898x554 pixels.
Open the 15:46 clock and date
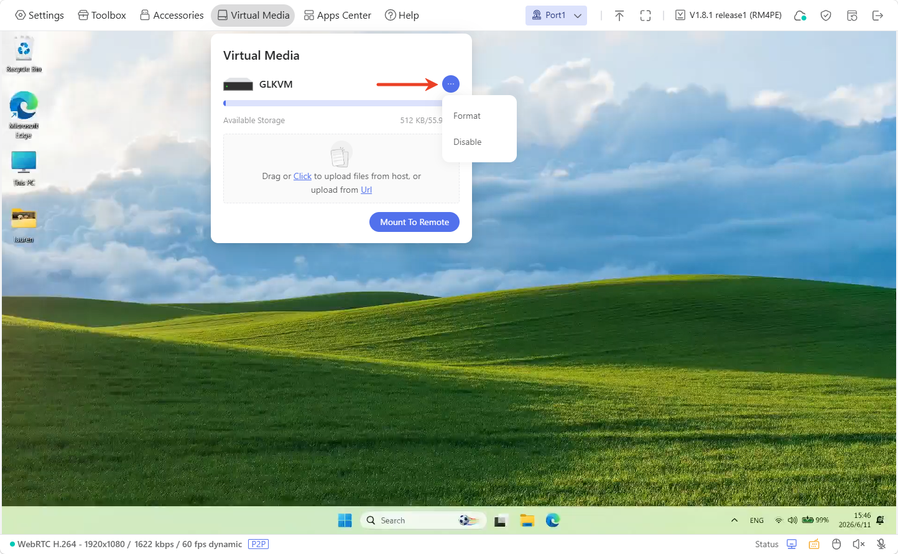pos(854,520)
